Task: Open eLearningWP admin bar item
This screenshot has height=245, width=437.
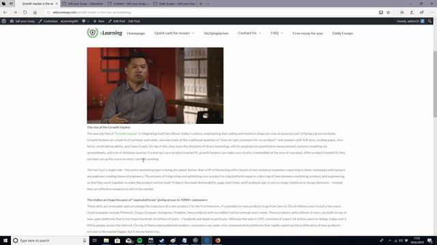Action: click(x=70, y=21)
